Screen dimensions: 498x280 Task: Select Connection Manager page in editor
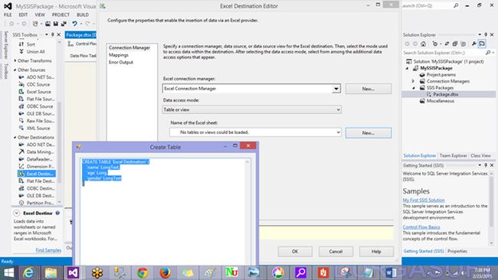129,47
